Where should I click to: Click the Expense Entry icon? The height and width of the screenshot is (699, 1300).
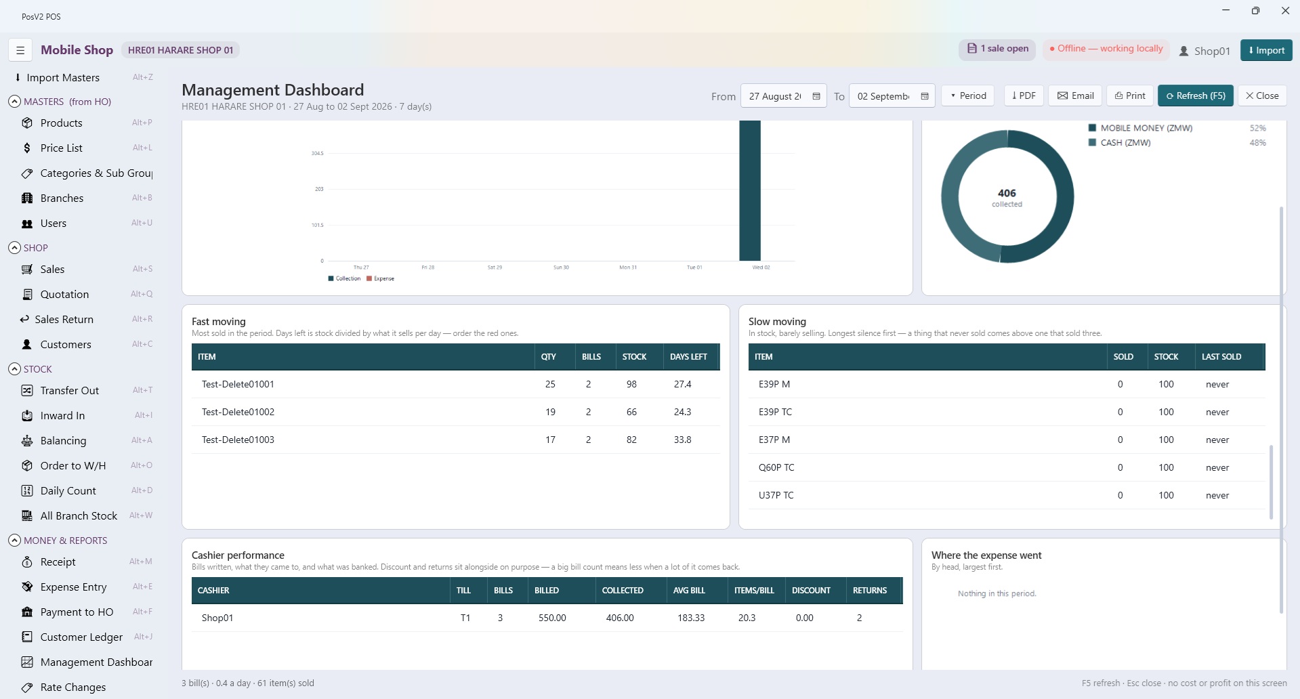[x=27, y=587]
